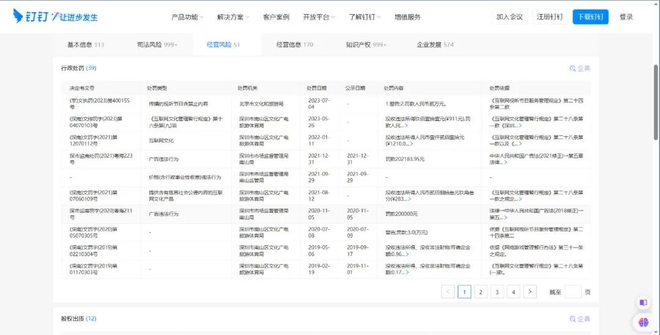Select the 警告;罚款:3.0(万元) cell
Viewport: 660px width, 335px height.
(x=406, y=232)
